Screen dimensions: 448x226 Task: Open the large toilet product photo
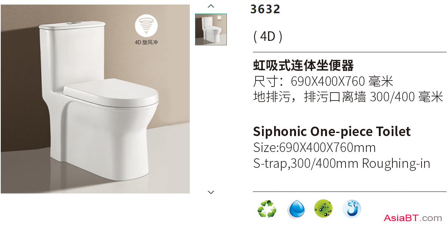tap(95, 99)
